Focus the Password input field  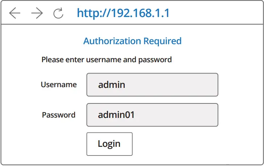[x=152, y=115]
